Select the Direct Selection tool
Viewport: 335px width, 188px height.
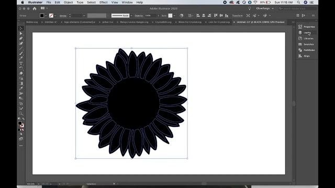pos(21,33)
